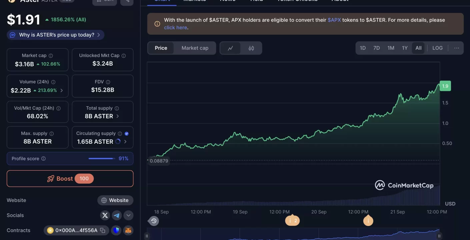Switch chart to candlestick view icon
The height and width of the screenshot is (240, 470).
tap(251, 48)
